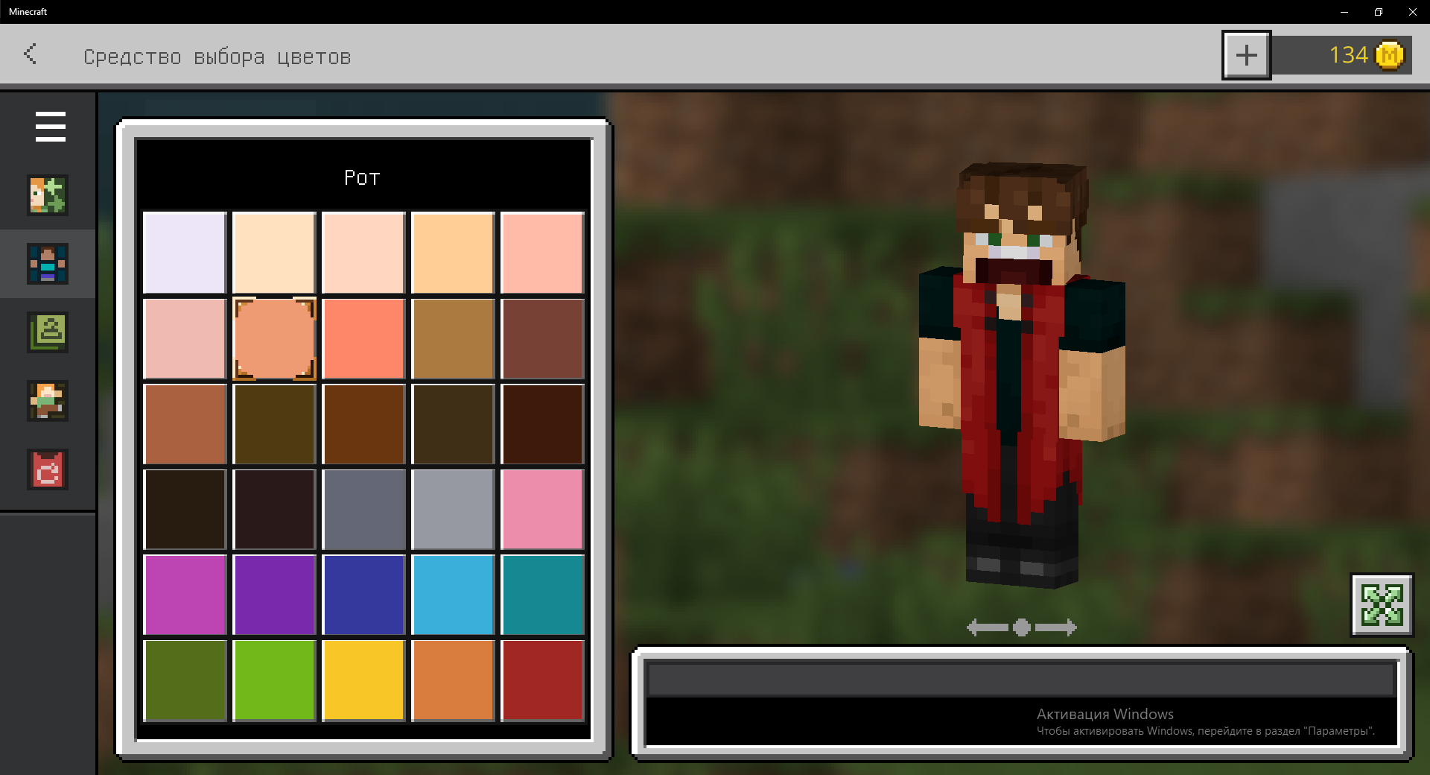Close the Minecraft window

coord(1413,12)
